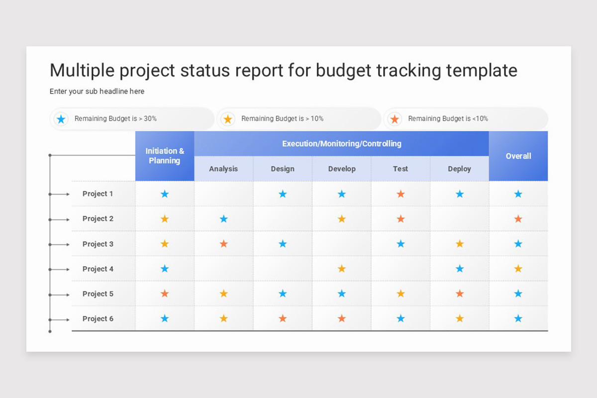Click the blue star in the Remaining Budget > 30% legend
This screenshot has width=597, height=398.
(x=61, y=119)
